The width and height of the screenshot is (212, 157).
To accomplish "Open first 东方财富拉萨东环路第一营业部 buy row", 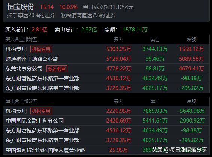I will pos(106,78).
